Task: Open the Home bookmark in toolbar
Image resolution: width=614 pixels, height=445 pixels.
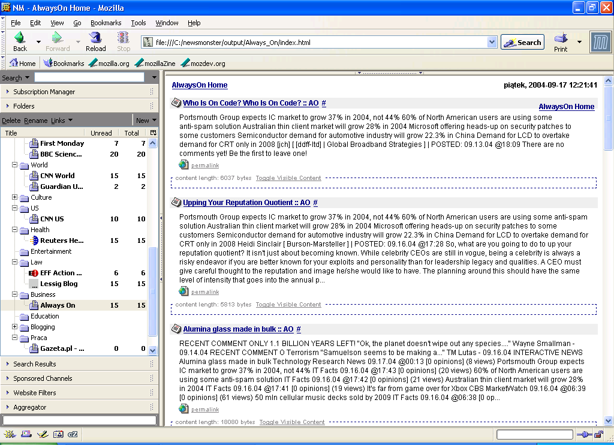Action: click(x=23, y=63)
